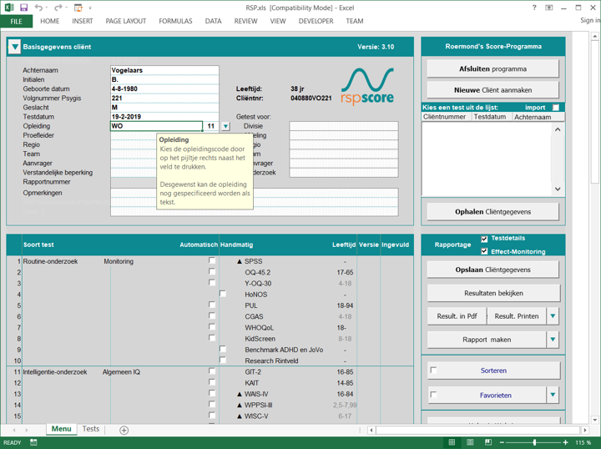
Task: Tick the Favorieten checkbox
Action: click(x=433, y=395)
